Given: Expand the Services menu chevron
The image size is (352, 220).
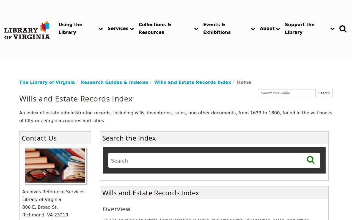Looking at the screenshot, I should coord(132,29).
